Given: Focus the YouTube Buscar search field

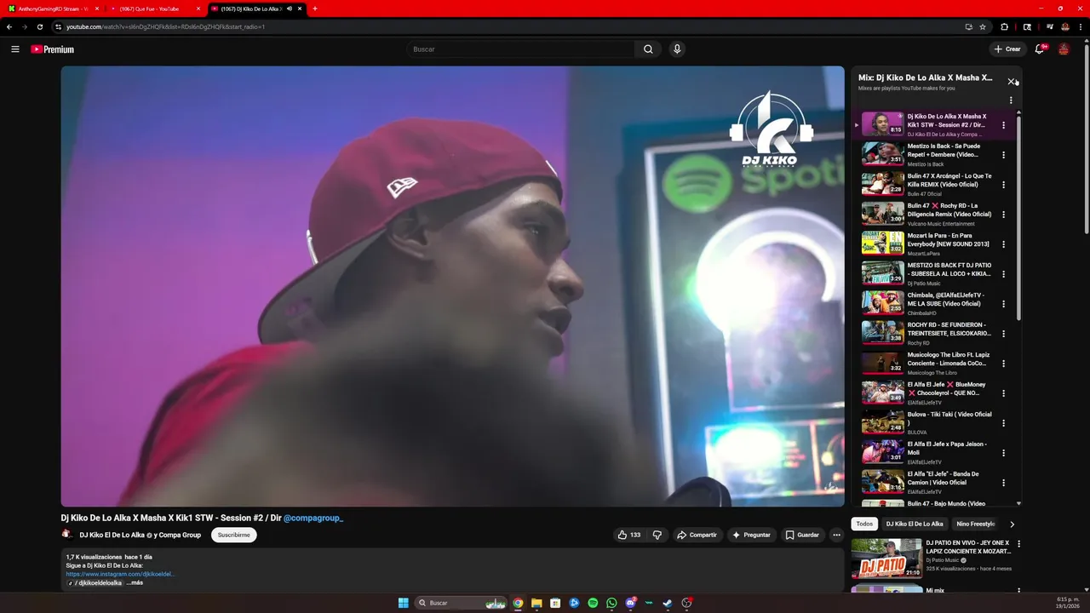Looking at the screenshot, I should (x=519, y=49).
